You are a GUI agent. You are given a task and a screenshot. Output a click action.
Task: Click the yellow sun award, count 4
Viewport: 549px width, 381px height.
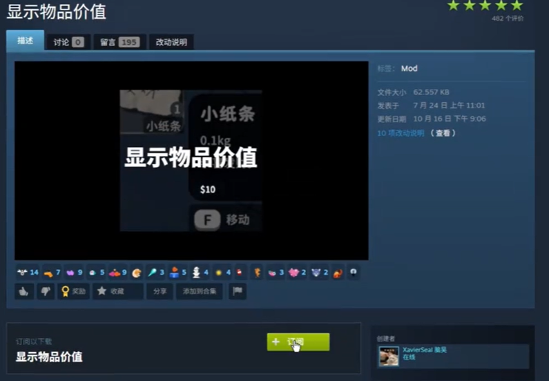[222, 272]
